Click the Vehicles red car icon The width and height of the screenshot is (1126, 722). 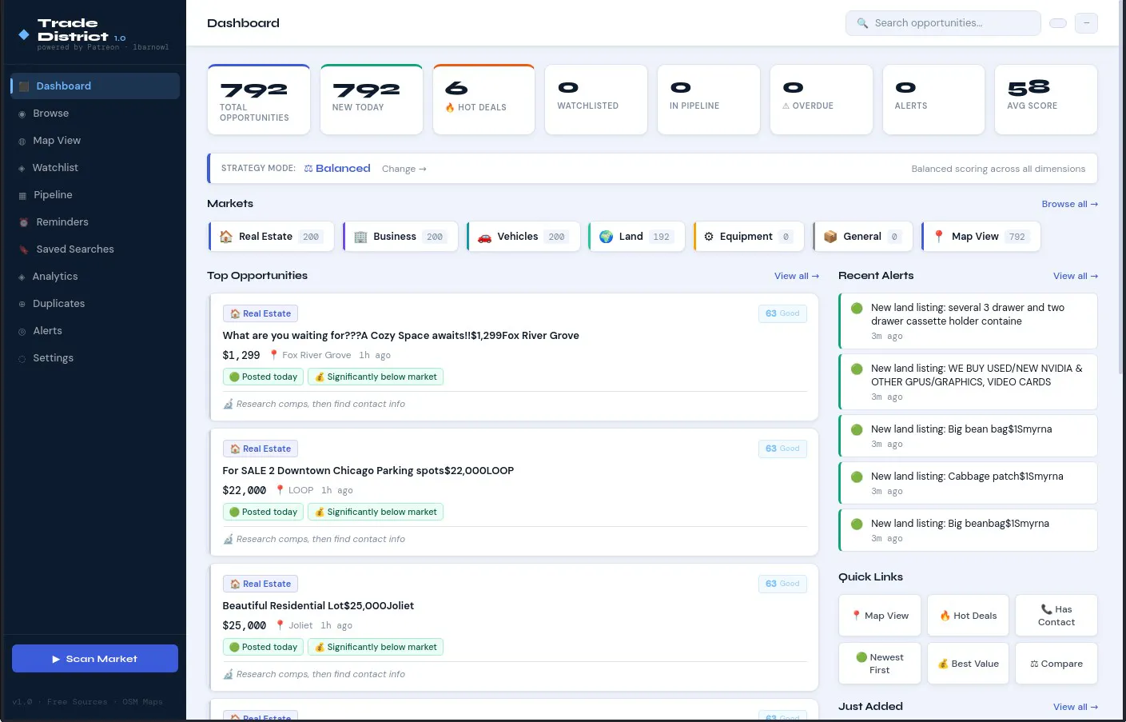click(x=484, y=237)
